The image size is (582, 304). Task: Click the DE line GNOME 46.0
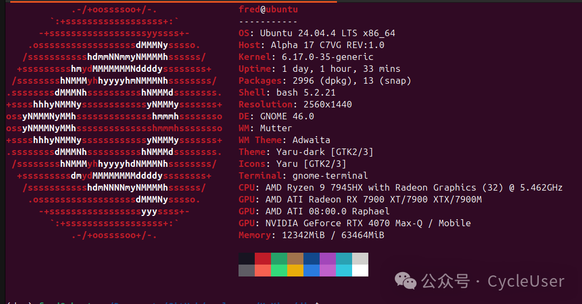pos(276,116)
